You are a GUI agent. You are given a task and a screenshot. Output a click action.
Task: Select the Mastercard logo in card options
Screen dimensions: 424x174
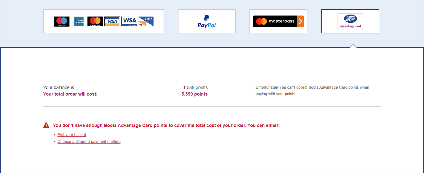pyautogui.click(x=95, y=21)
